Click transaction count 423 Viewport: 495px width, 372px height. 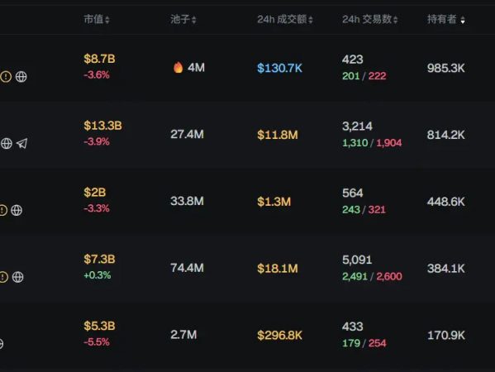[x=353, y=60]
